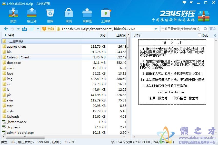Toggle the 换行 word-wrap checkbox

[x=200, y=35]
